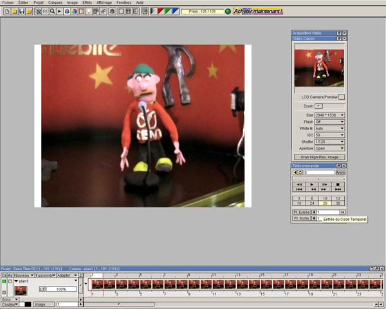Click play in the Télécommande panel
Screen dimensions: 386x309
pos(312,185)
